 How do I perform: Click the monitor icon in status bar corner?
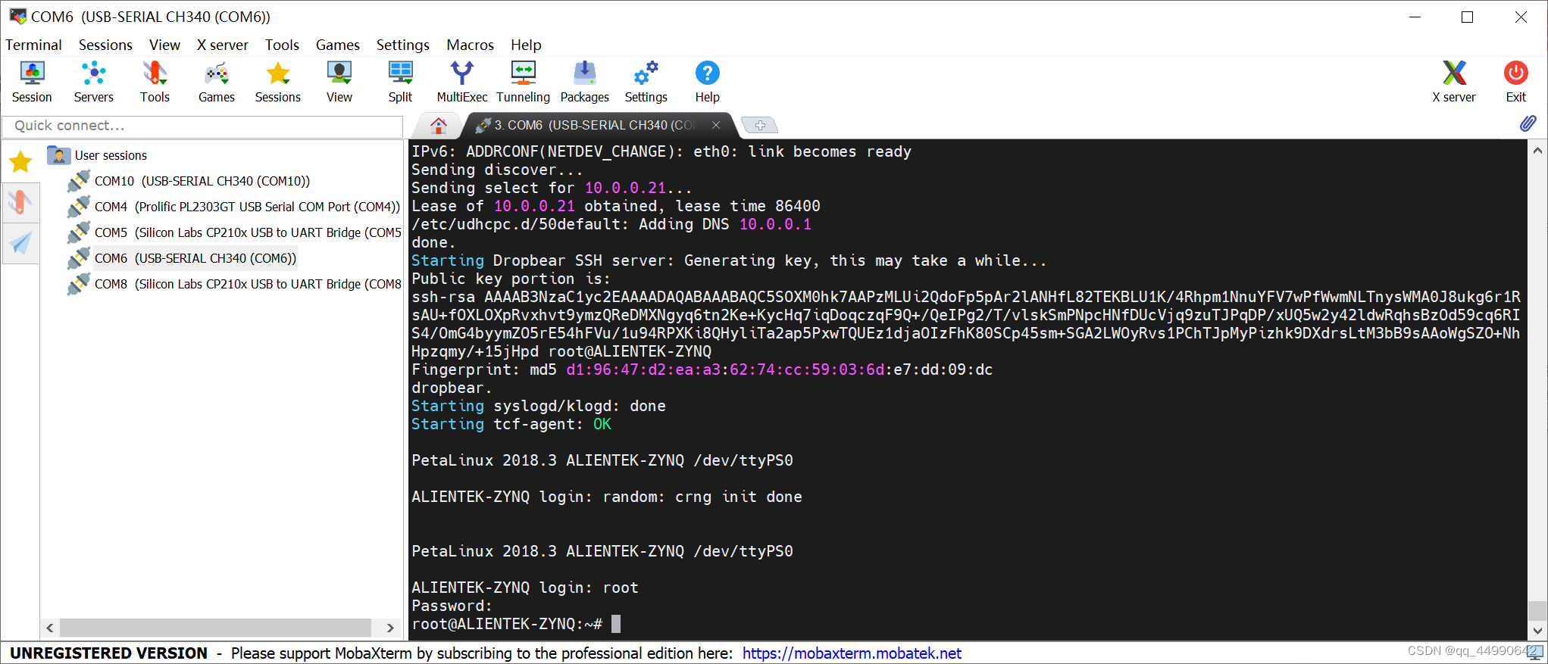coord(1535,652)
